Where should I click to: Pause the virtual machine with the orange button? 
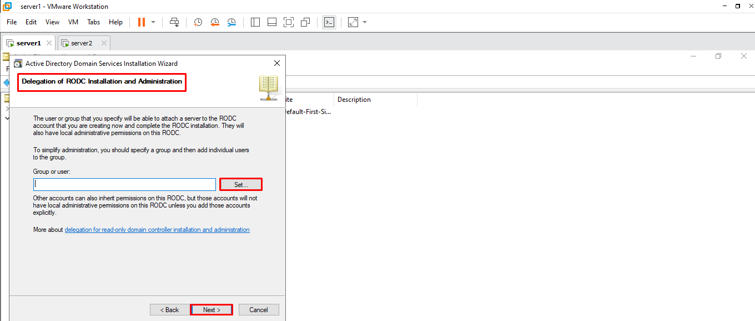click(142, 22)
